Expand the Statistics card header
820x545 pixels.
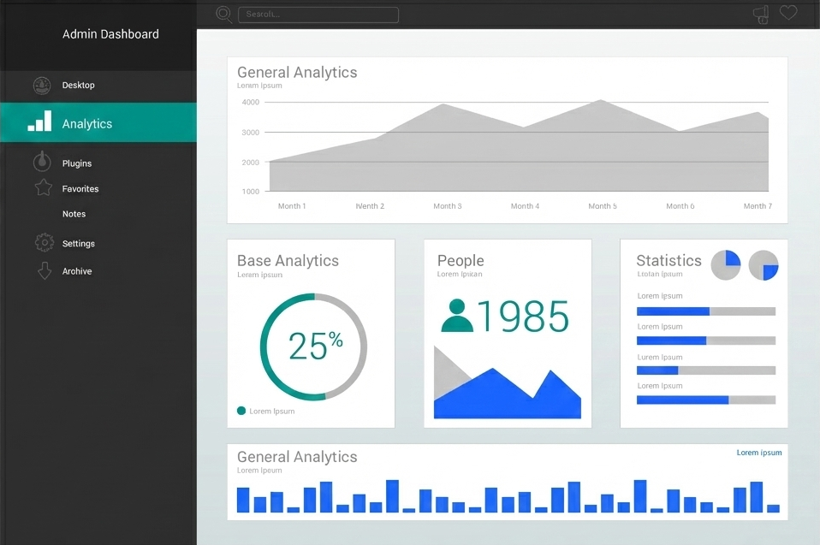(668, 261)
